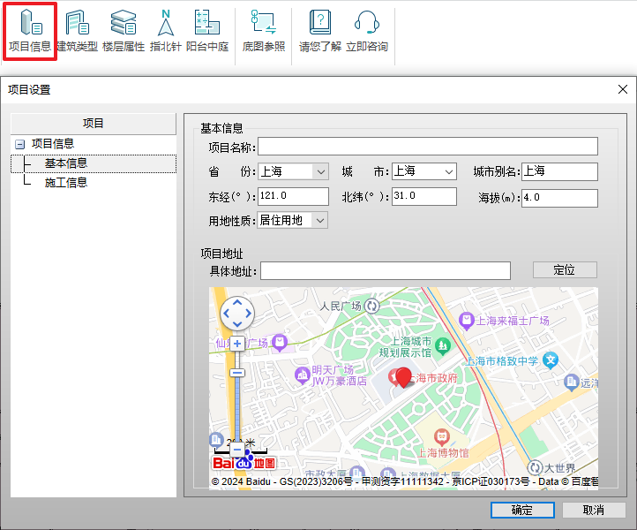The image size is (637, 530).
Task: Select 基本信息 in the tree
Action: click(x=66, y=163)
